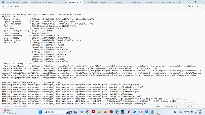Click the Windows (CRLF) line ending indicator
This screenshot has height=115, width=205.
click(171, 107)
